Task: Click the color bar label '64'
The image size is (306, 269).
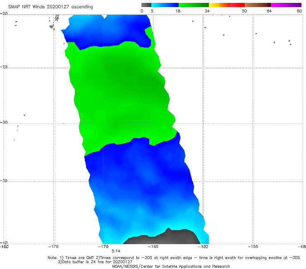Action: [x=269, y=11]
